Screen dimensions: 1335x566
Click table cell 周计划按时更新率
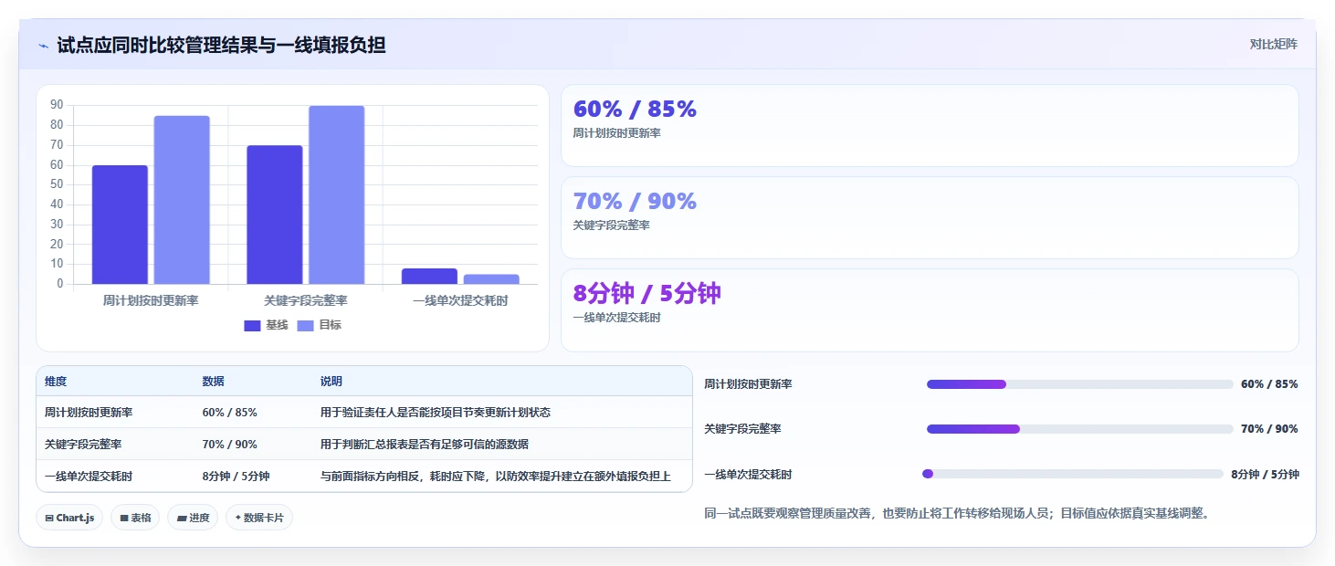(89, 413)
